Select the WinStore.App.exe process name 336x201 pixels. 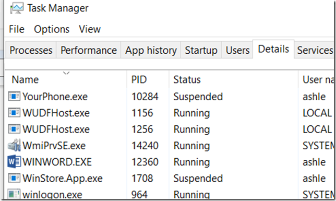coord(63,178)
